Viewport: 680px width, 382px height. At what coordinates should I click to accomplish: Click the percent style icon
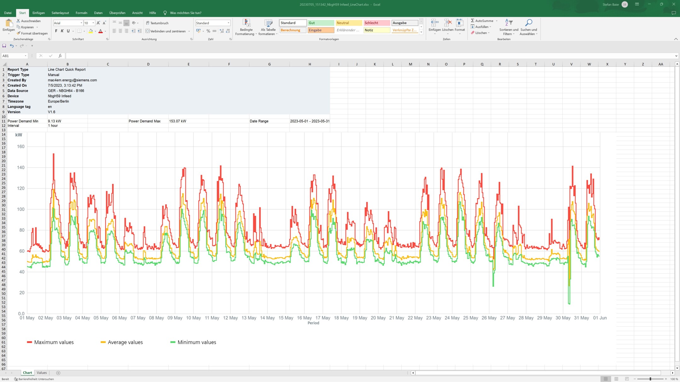(208, 31)
